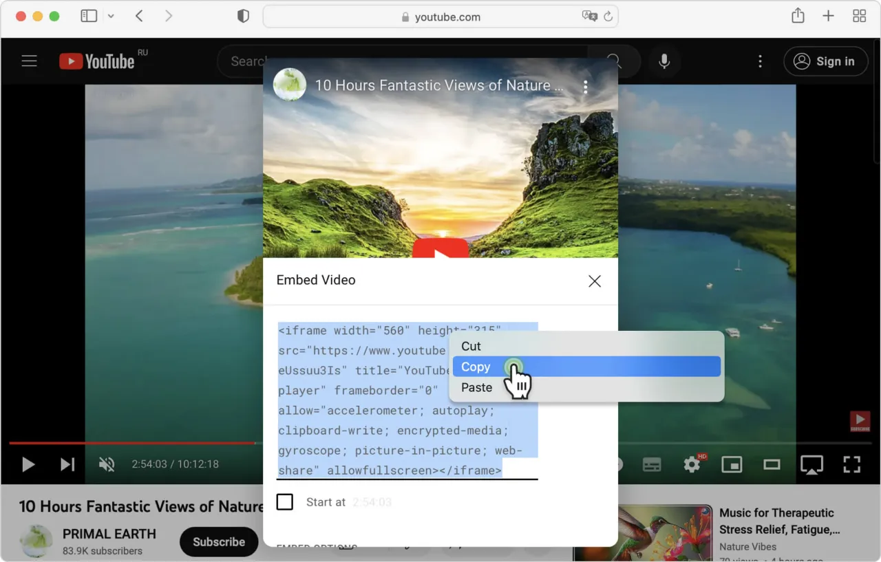Screen dimensions: 881x562
Task: Unmute the video player
Action: click(107, 464)
